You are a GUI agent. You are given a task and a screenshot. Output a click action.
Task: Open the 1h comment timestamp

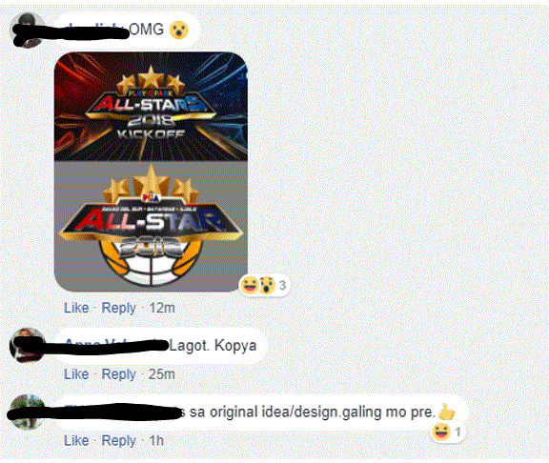(x=156, y=440)
